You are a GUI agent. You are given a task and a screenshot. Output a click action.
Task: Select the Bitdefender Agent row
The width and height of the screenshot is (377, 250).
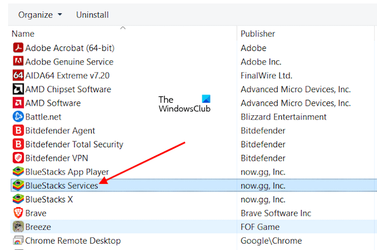click(60, 131)
